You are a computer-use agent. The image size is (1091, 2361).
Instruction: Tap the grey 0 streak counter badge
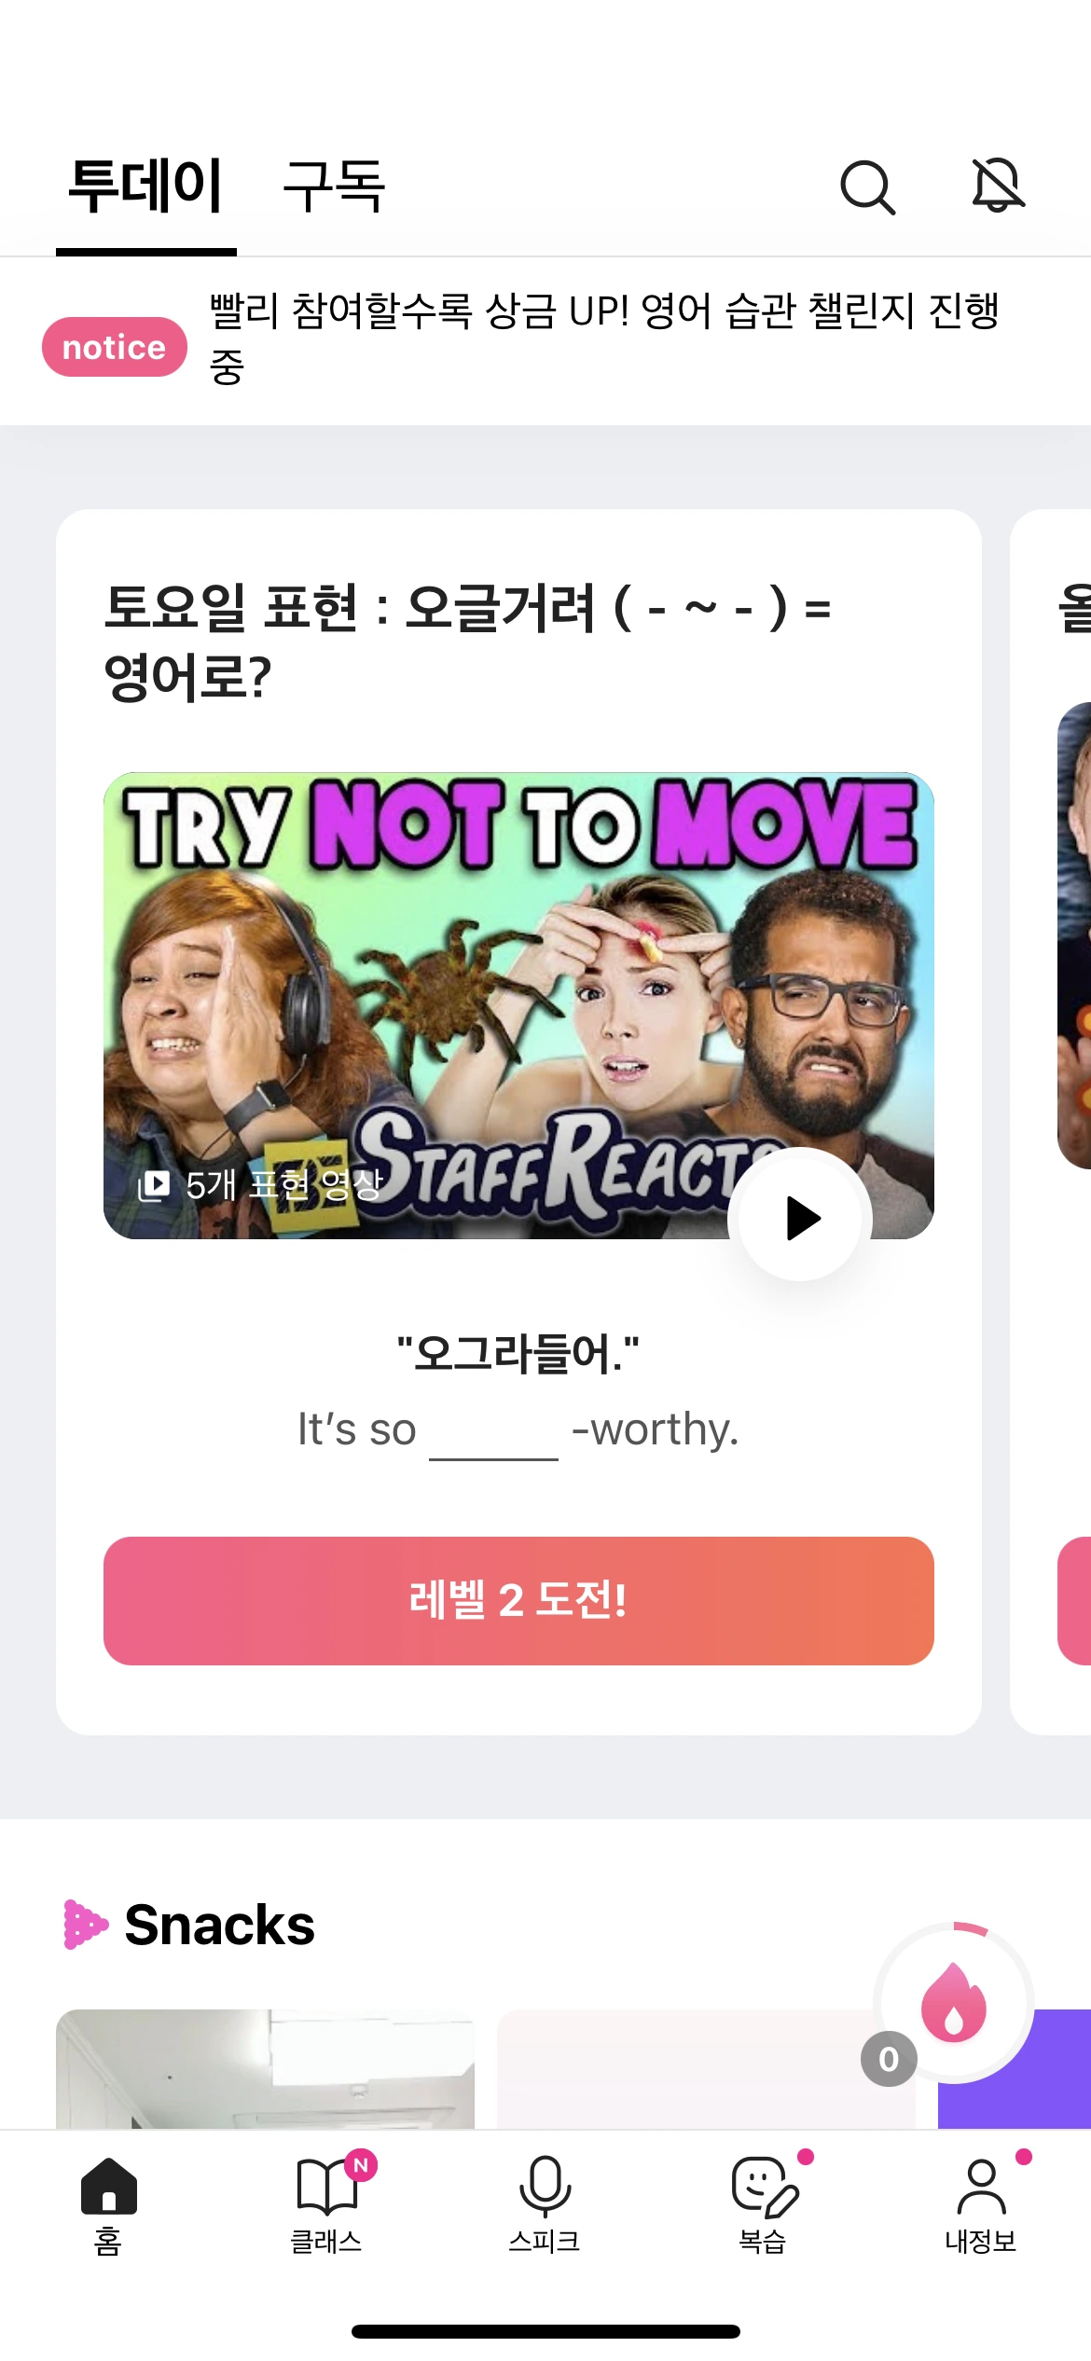[x=889, y=2059]
